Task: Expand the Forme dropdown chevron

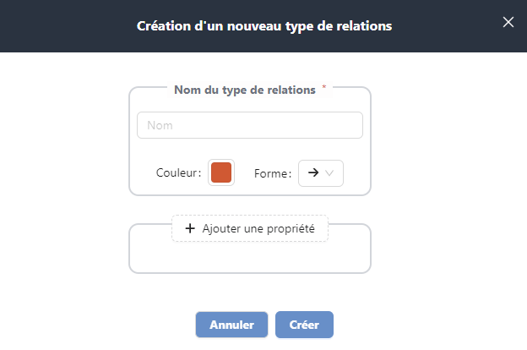Action: (x=330, y=172)
